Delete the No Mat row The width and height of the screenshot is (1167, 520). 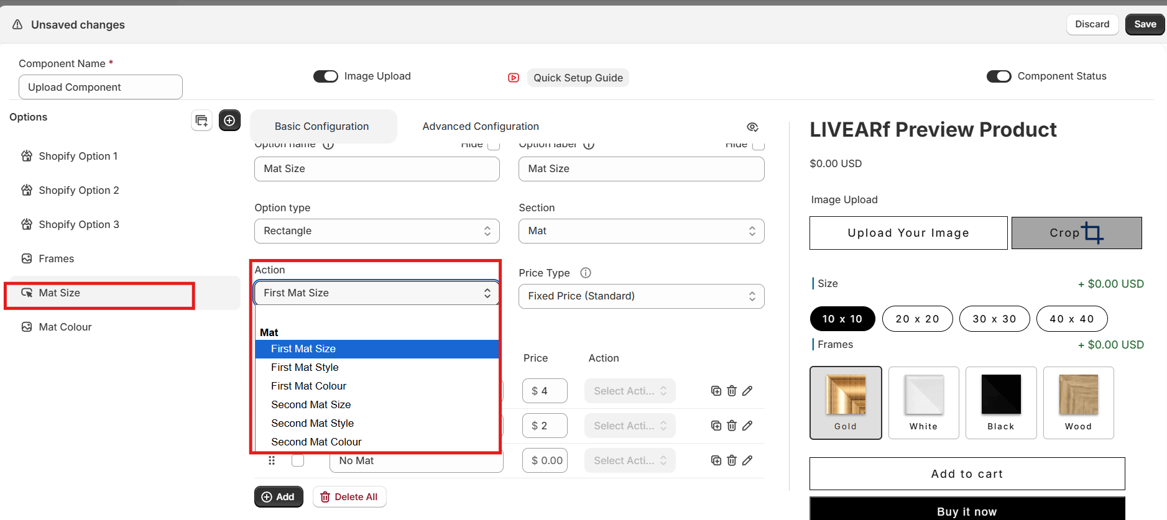(x=732, y=460)
